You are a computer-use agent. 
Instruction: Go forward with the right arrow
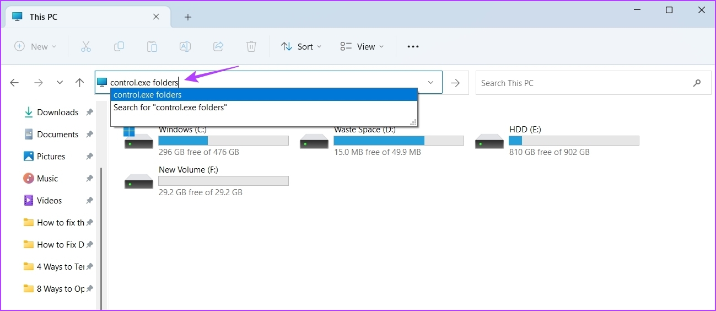pos(38,83)
